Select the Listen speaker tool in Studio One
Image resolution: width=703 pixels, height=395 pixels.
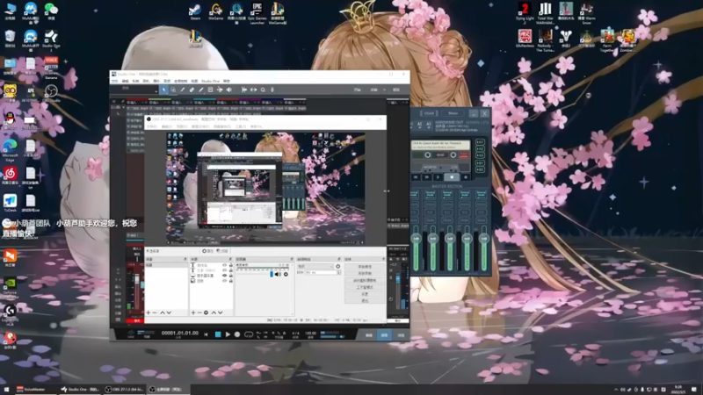[x=229, y=90]
